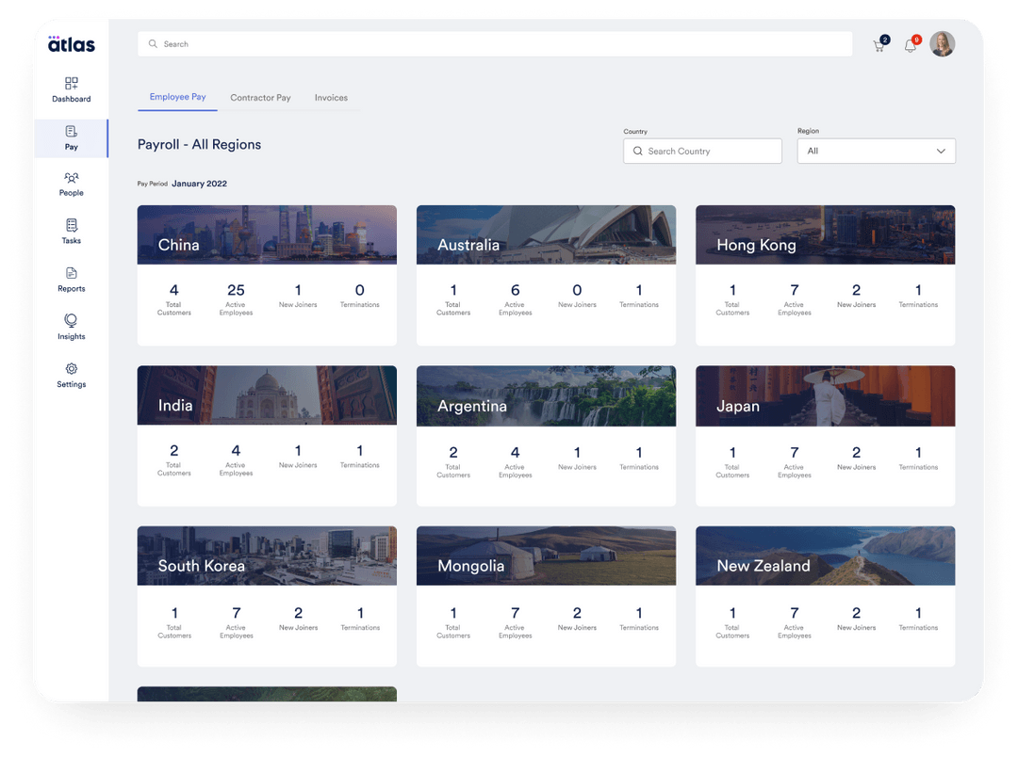1018x757 pixels.
Task: Click into the Search Country field
Action: coord(702,152)
